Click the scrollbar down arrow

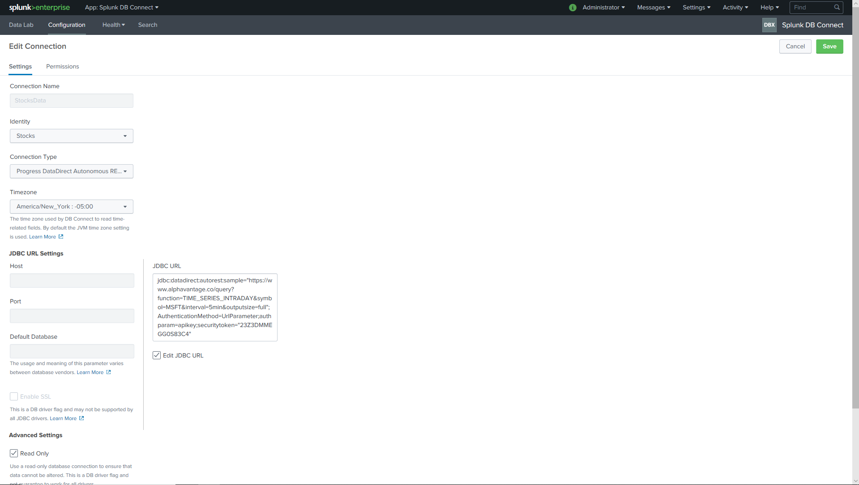point(855,481)
